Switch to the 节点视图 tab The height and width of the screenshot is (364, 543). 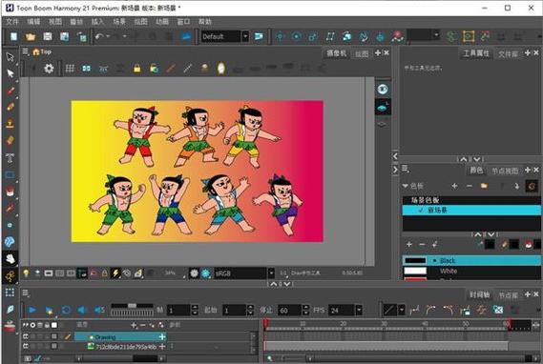505,171
